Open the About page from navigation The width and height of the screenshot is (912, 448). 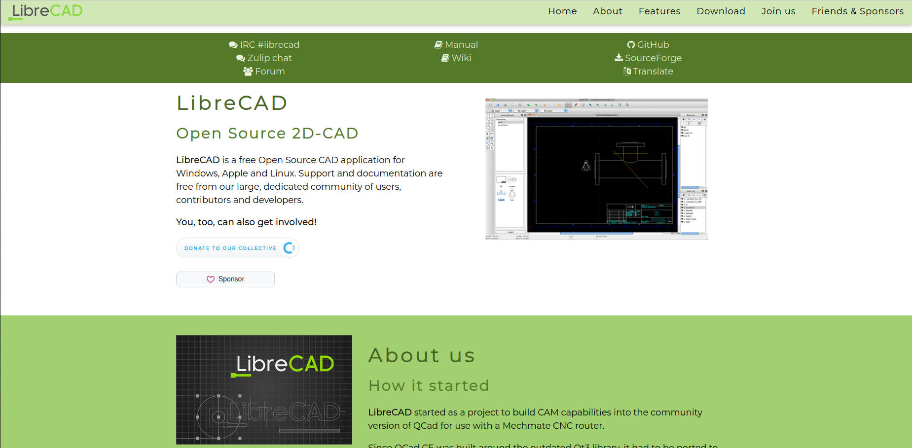(607, 11)
